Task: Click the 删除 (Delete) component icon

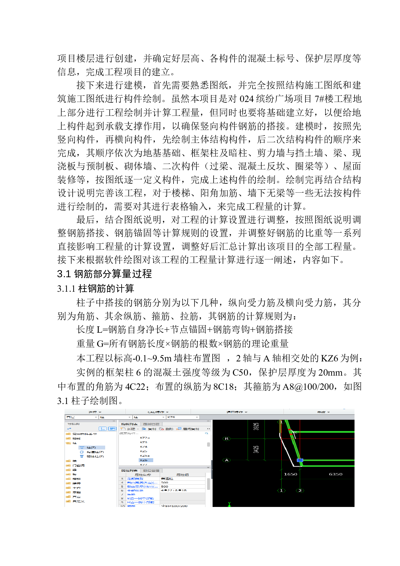Action: pyautogui.click(x=161, y=429)
